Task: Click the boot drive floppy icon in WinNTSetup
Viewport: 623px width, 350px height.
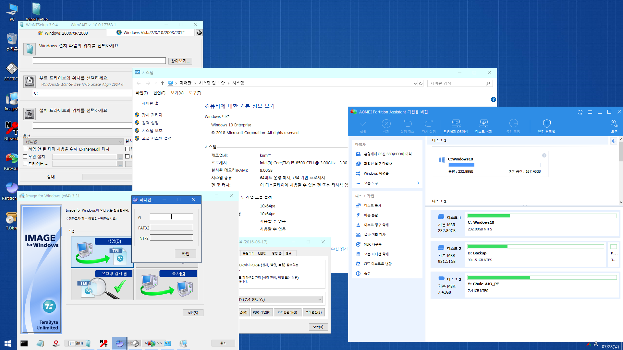Action: [29, 81]
